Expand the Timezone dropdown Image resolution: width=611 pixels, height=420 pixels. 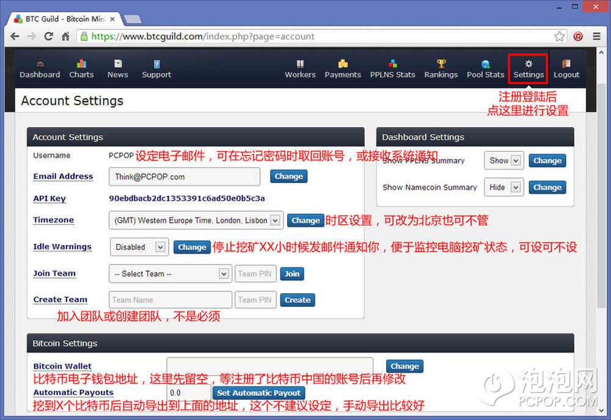point(196,221)
